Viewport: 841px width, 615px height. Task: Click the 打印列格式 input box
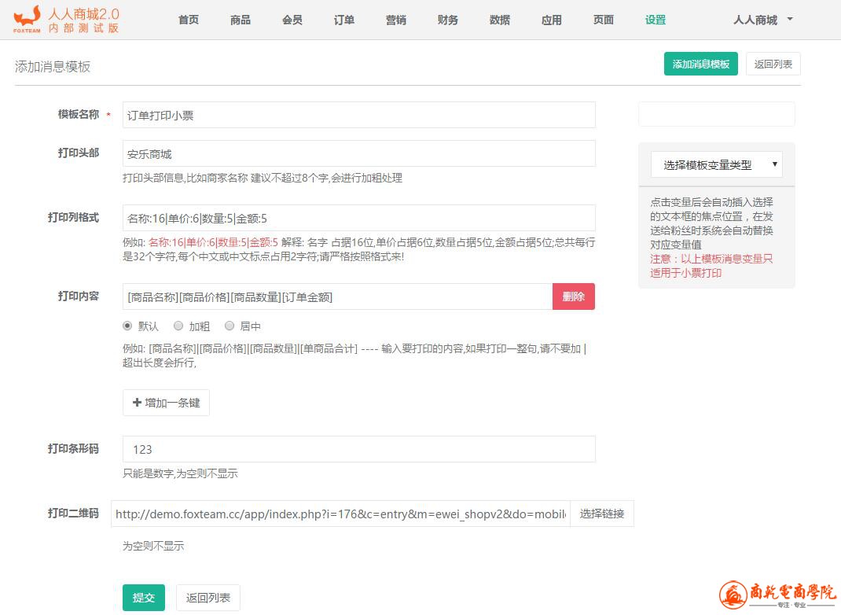tap(358, 218)
